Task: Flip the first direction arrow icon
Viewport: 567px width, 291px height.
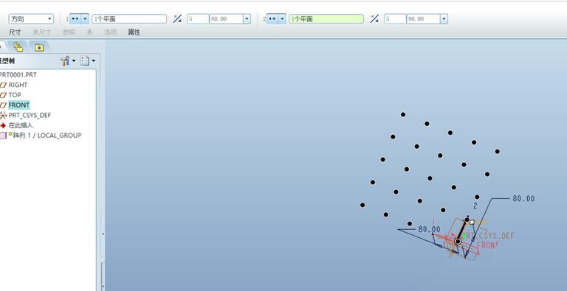Action: (177, 18)
